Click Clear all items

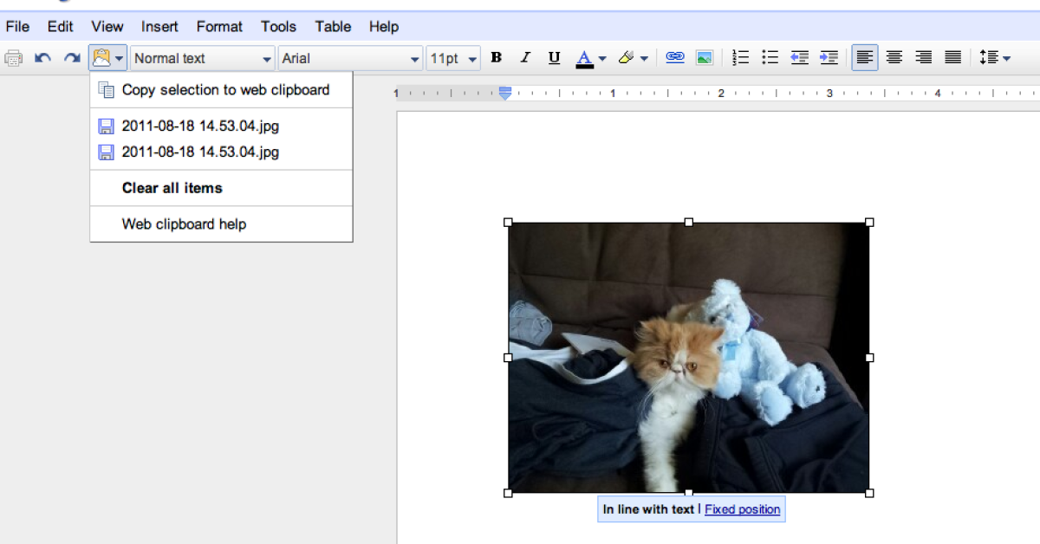(x=172, y=188)
